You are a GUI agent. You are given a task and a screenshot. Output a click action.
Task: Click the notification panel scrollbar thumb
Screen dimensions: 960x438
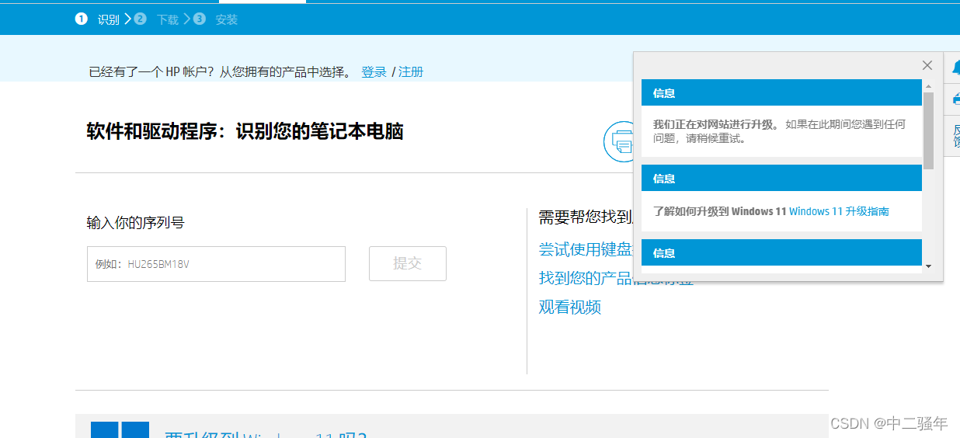pyautogui.click(x=928, y=130)
